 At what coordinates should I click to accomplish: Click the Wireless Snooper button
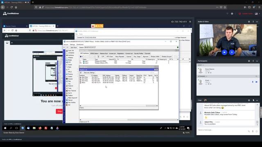pos(167,57)
